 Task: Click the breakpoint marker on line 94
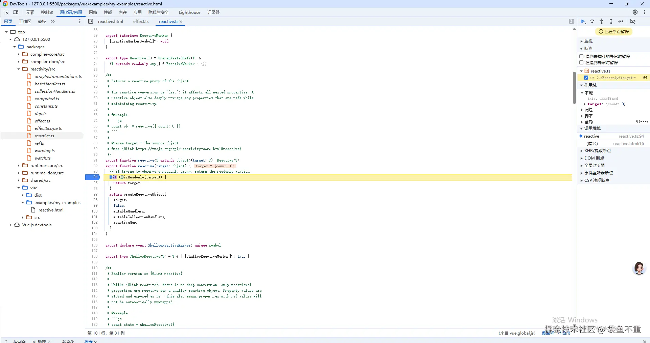[x=93, y=177]
